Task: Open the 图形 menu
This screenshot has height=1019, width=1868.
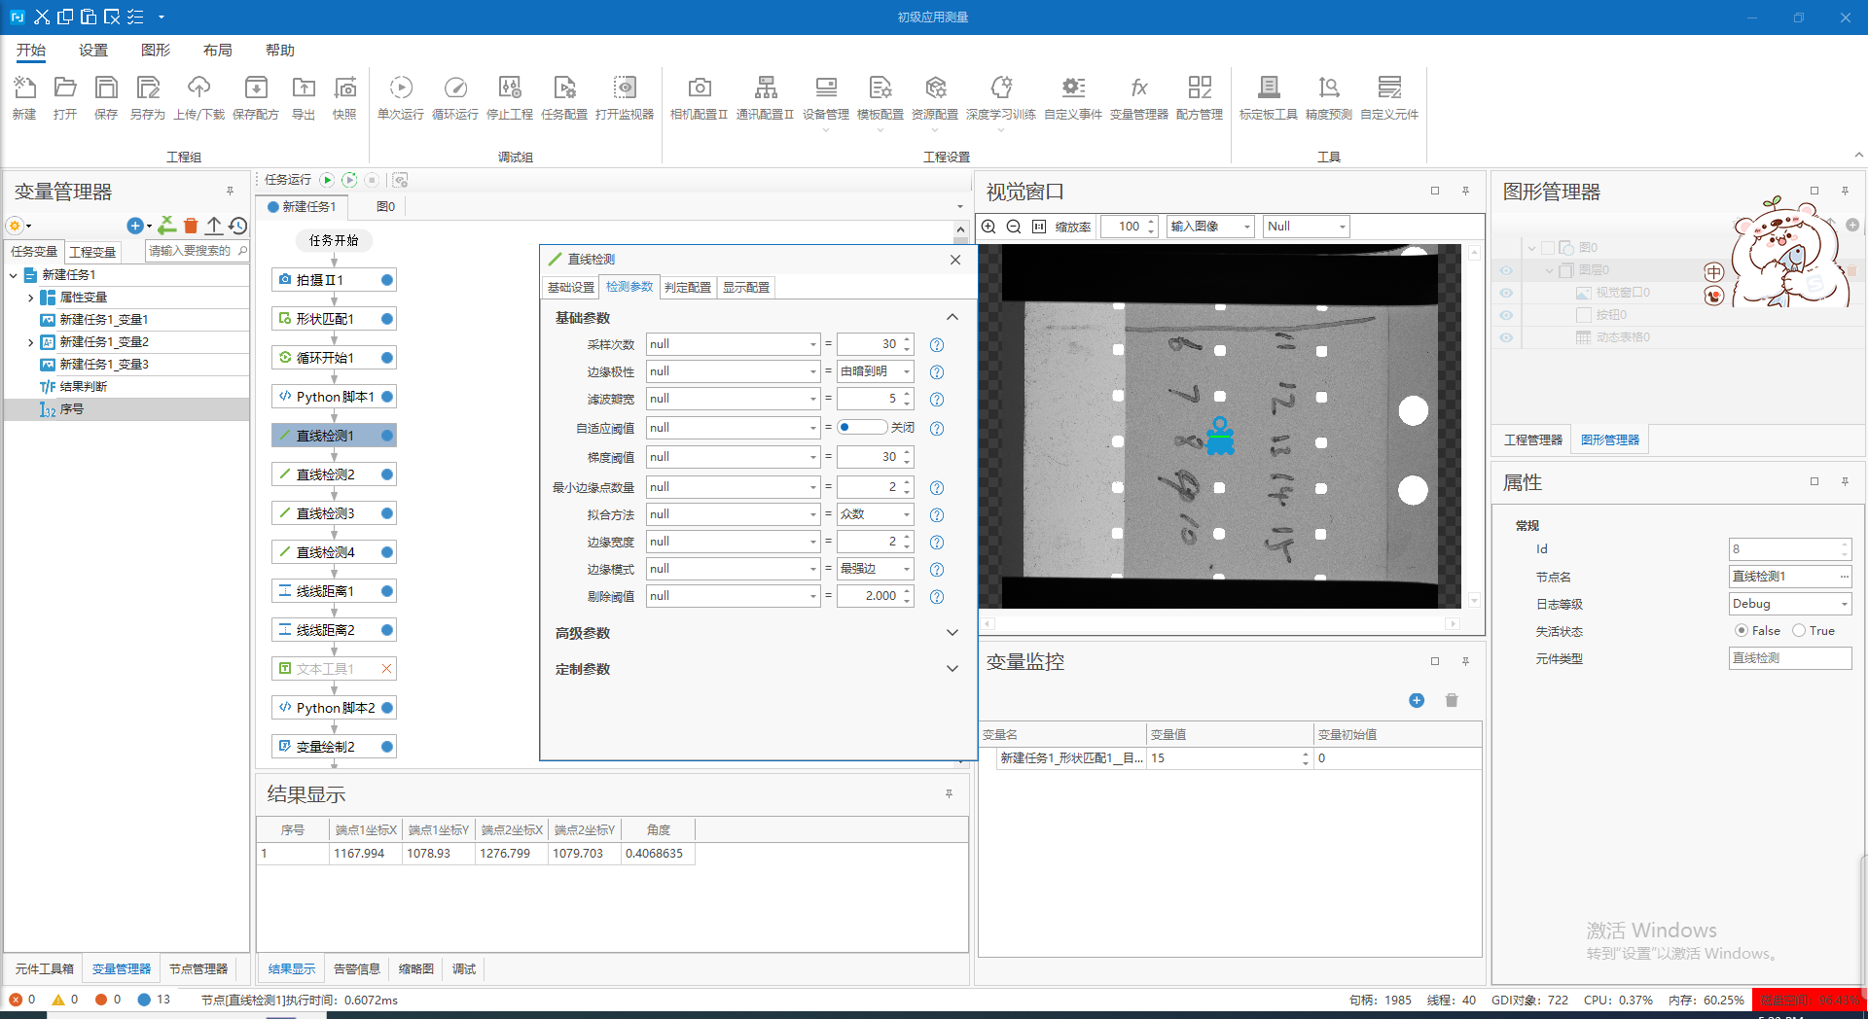Action: [x=156, y=51]
